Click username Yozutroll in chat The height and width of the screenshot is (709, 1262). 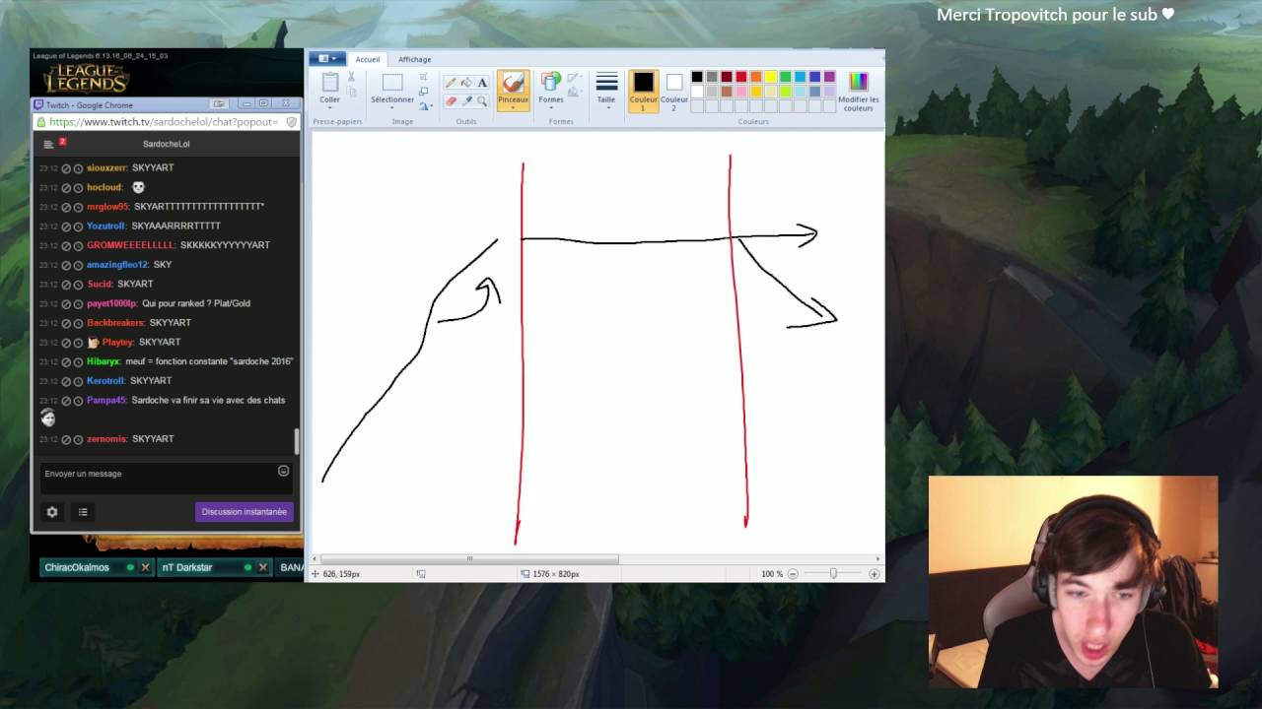click(105, 226)
